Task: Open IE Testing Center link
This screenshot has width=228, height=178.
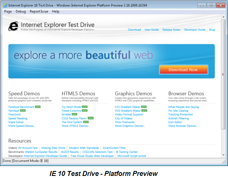Action: point(127,152)
